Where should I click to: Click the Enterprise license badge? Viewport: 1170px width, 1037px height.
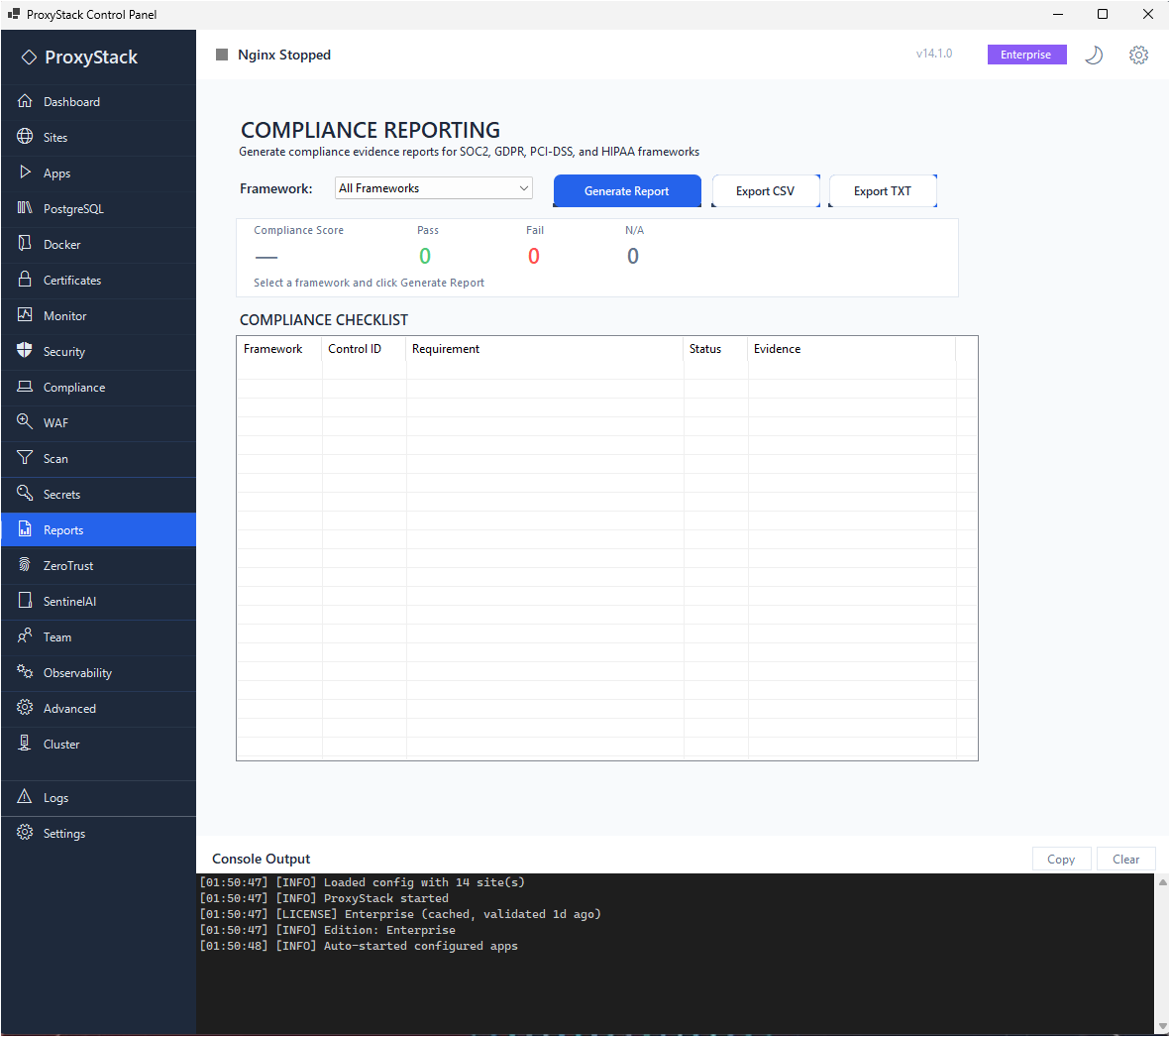coord(1026,55)
